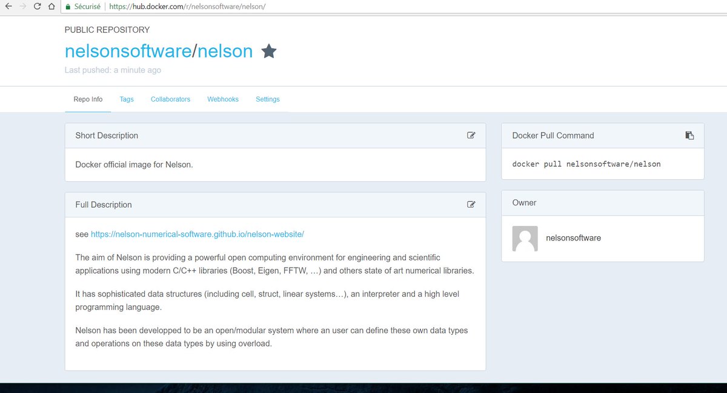Click the 'Docker Pull Command' panel heading
Image resolution: width=727 pixels, height=393 pixels.
coord(553,136)
